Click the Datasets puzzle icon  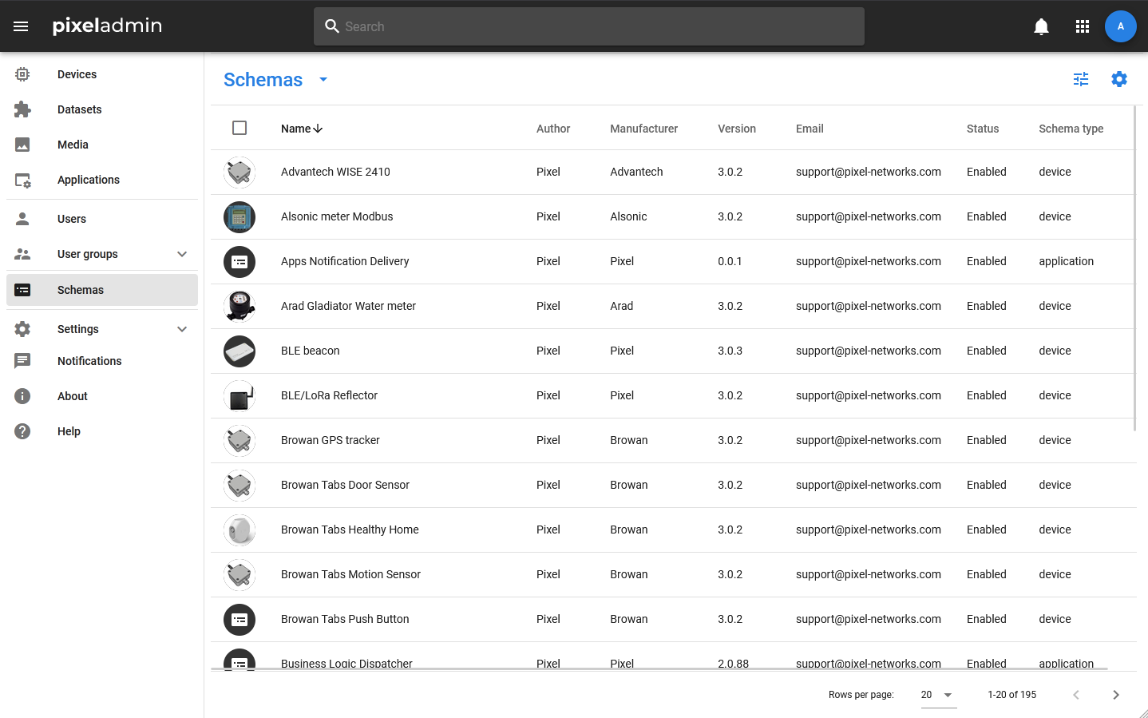tap(22, 109)
